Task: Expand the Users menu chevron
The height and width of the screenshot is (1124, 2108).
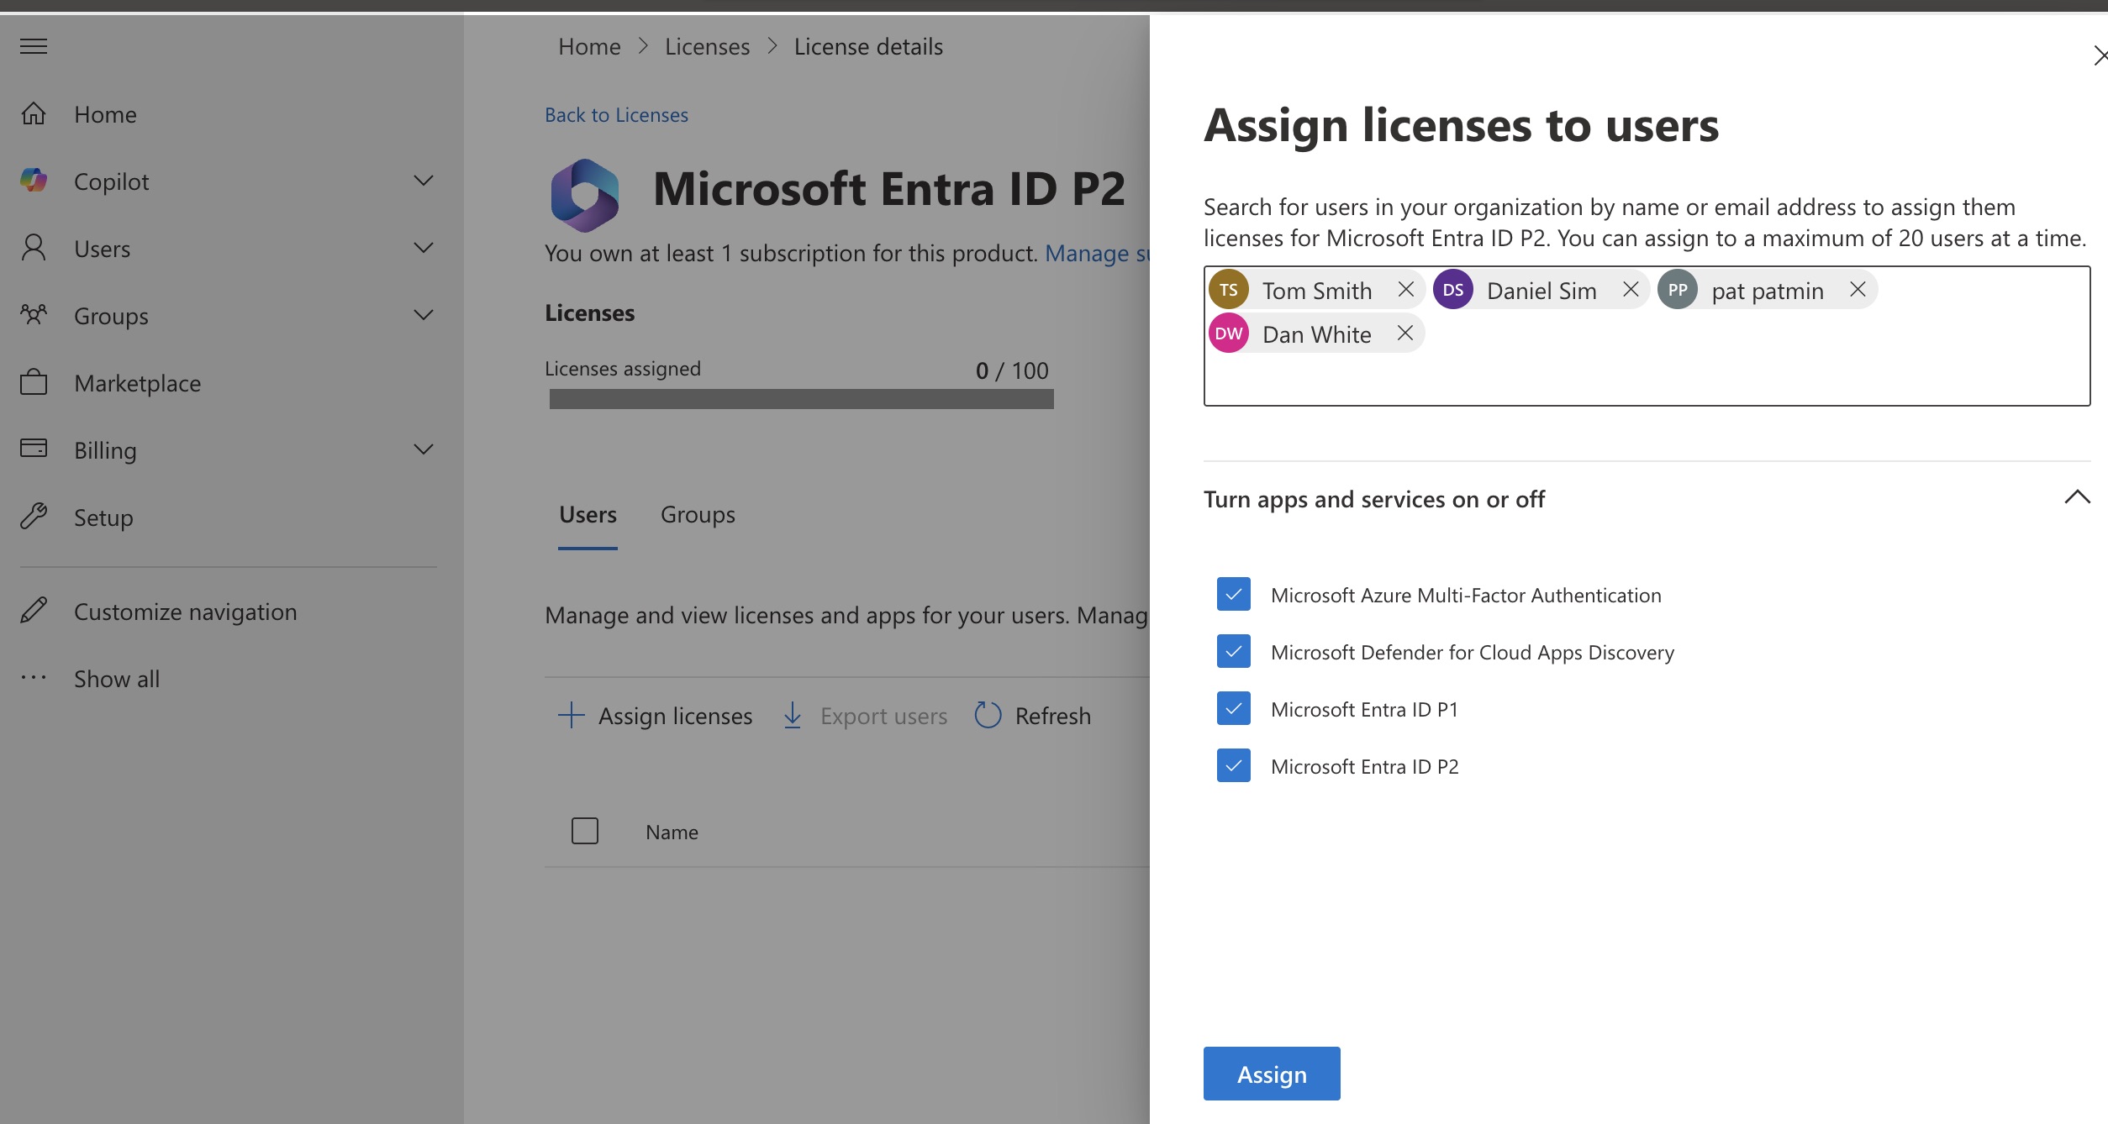Action: [x=424, y=248]
